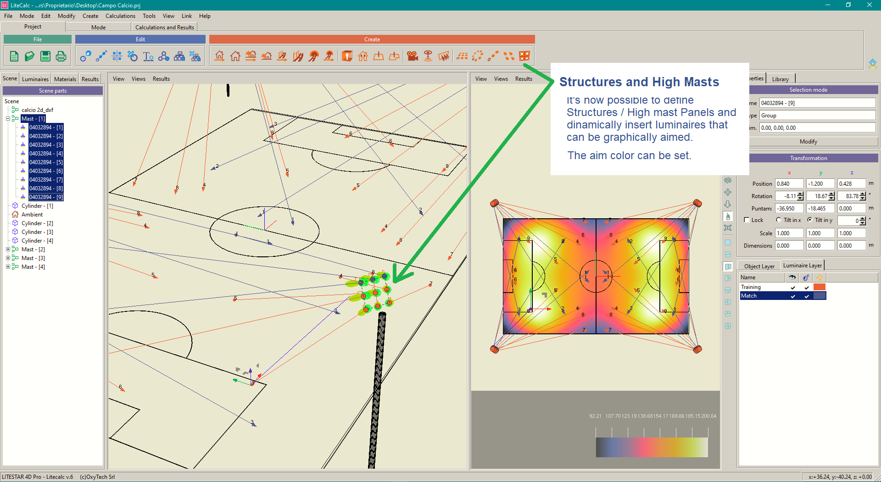
Task: Click the blue dotted grid array icon
Action: (x=117, y=56)
